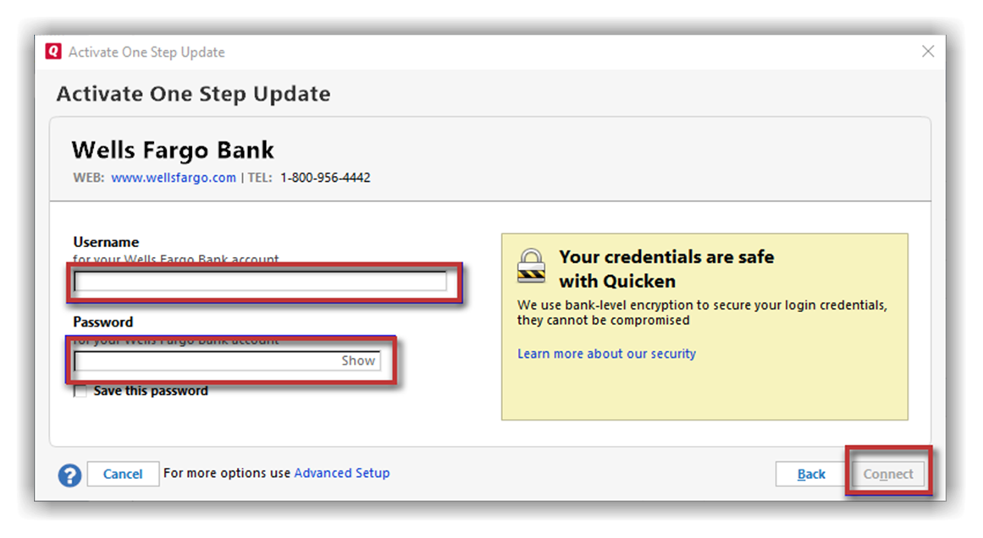
Task: Click "Your credentials are safe with Quicken" heading
Action: (666, 269)
